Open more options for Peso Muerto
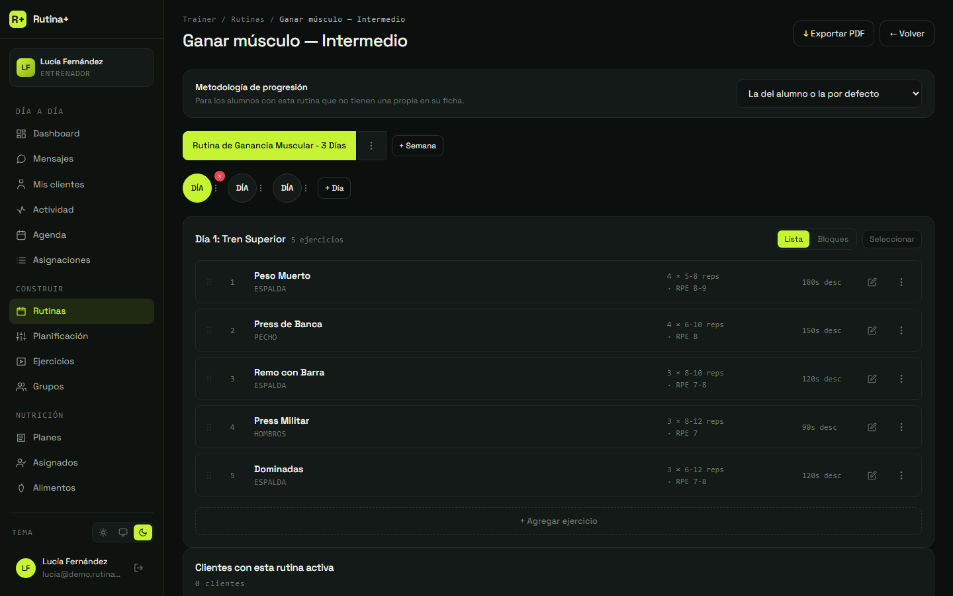Viewport: 953px width, 596px height. pos(901,282)
